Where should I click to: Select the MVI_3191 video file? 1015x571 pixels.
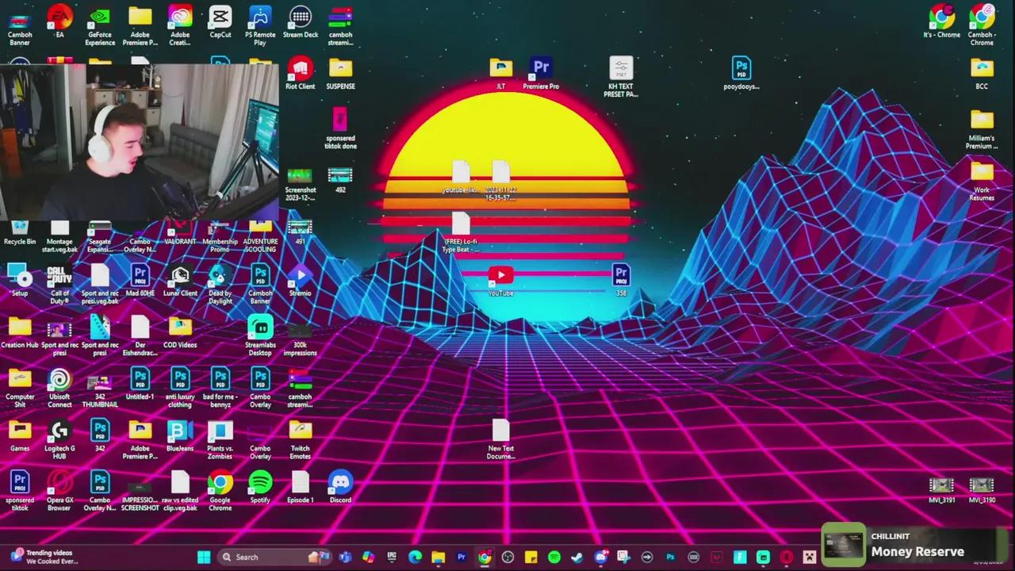(941, 490)
